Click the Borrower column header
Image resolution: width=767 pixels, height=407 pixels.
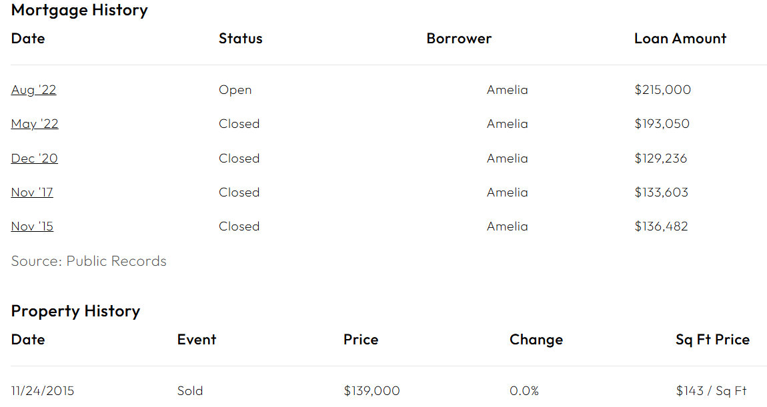coord(459,39)
